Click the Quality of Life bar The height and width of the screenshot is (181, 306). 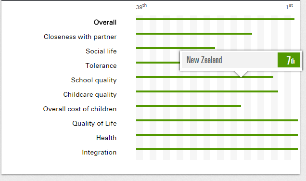click(x=217, y=120)
